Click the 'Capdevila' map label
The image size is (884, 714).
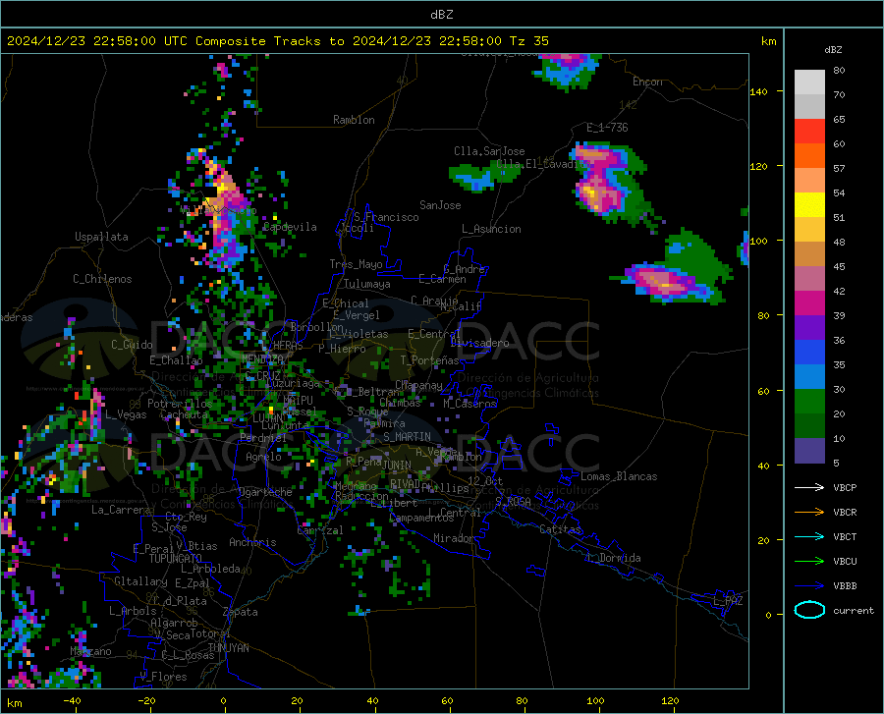click(290, 227)
